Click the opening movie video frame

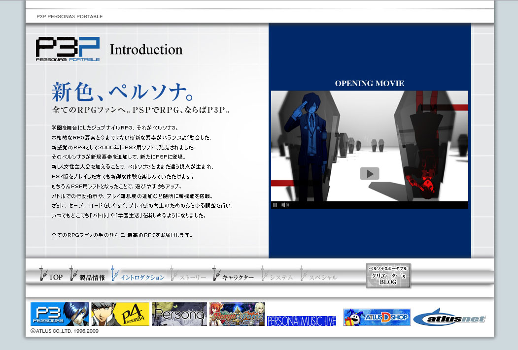coord(369,146)
